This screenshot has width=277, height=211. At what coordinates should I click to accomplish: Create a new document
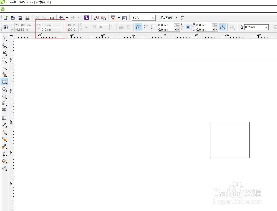(x=6, y=18)
